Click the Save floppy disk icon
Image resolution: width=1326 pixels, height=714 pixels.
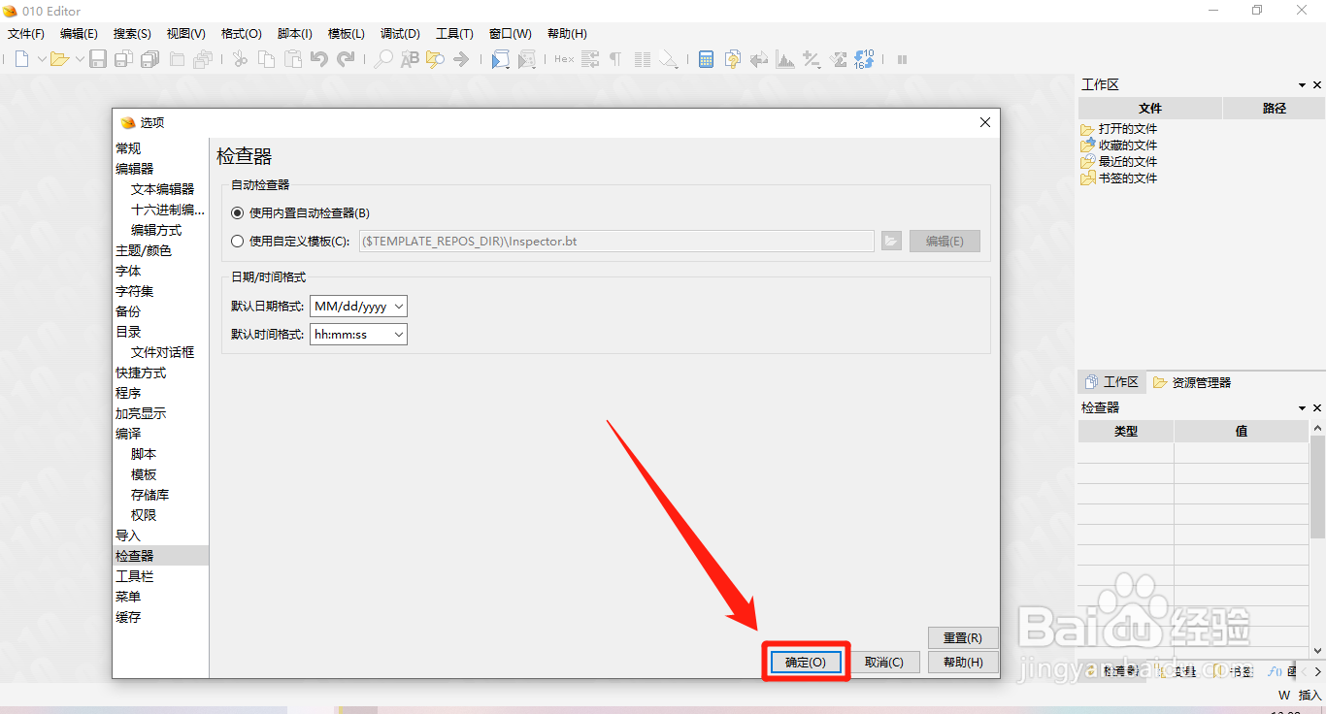tap(98, 59)
